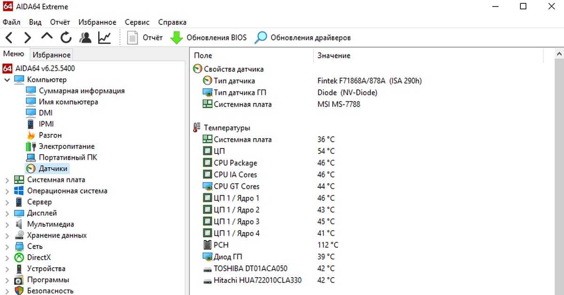Image resolution: width=564 pixels, height=295 pixels.
Task: Click the Имя компьютера icon in tree
Action: tap(31, 102)
